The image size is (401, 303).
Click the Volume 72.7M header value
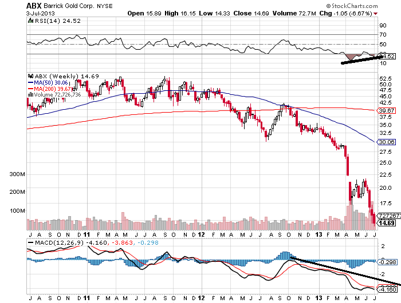(x=294, y=13)
